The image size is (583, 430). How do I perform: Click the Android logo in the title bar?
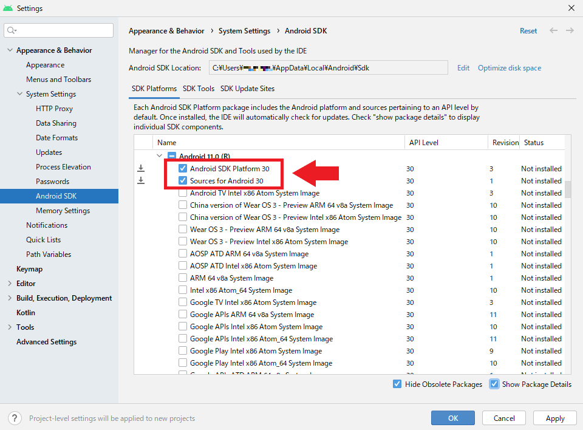[x=9, y=8]
